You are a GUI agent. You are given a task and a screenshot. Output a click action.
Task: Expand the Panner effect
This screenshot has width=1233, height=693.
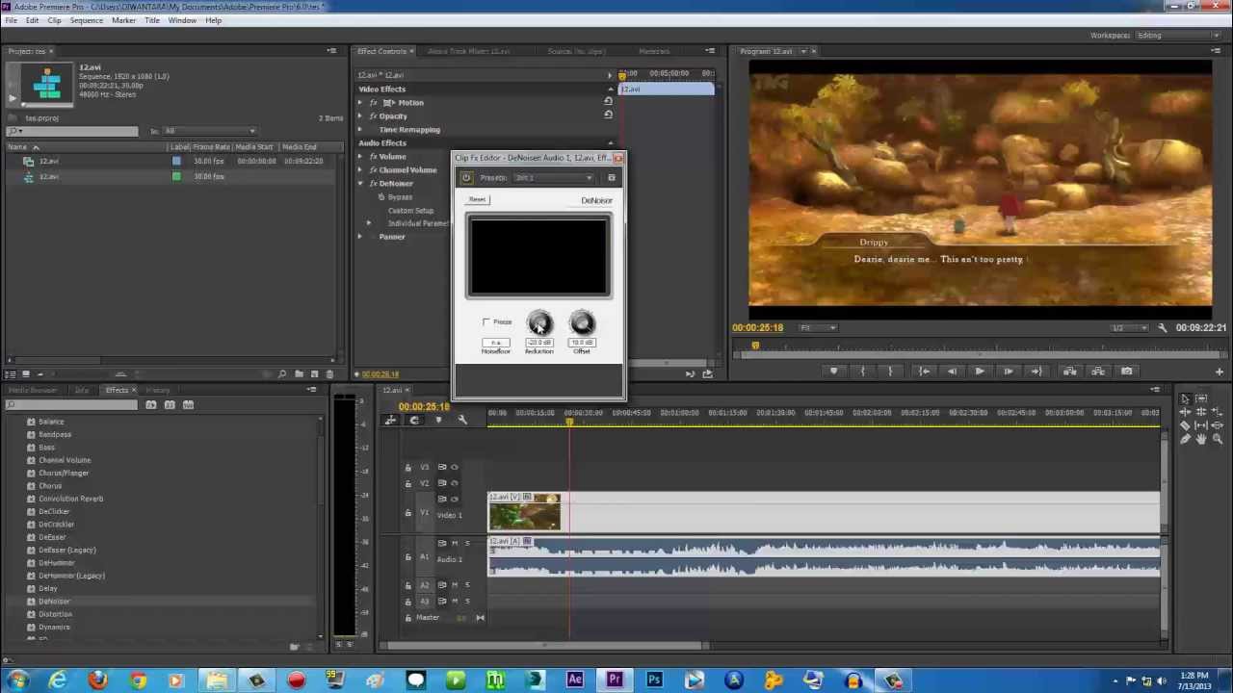(x=361, y=236)
